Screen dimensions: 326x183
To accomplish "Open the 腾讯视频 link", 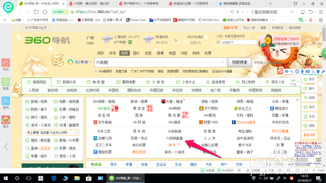I will 139,152.
